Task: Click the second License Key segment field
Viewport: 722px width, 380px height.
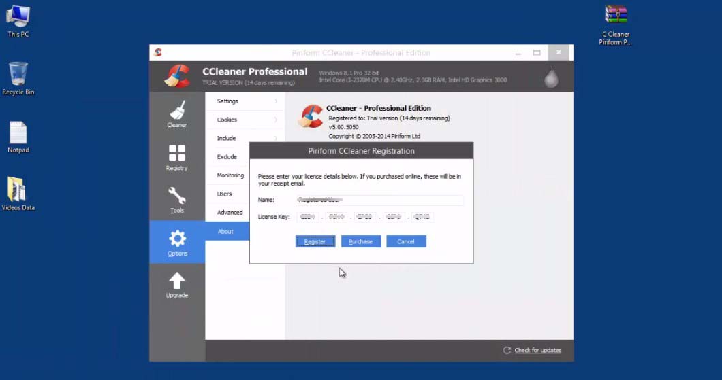Action: coord(336,217)
